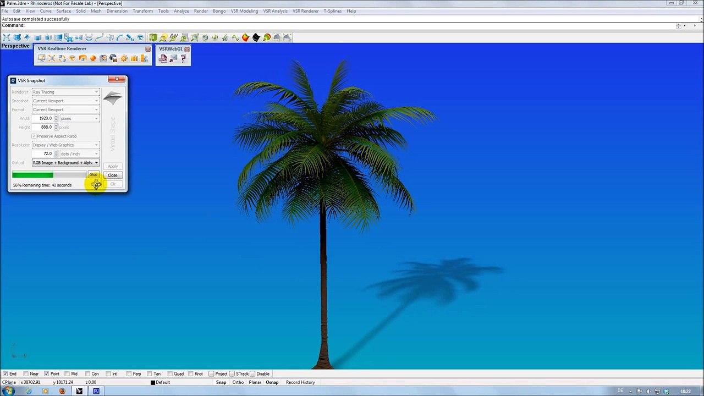
Task: Click the monitor icon in VSR Realtime Renderer
Action: [x=41, y=58]
